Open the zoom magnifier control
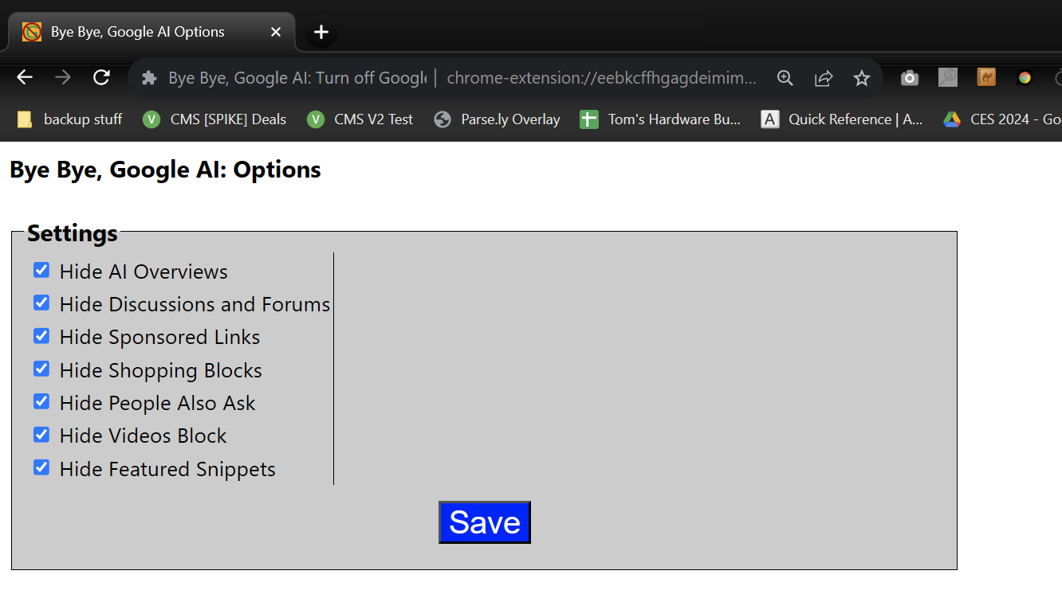Screen dimensions: 1062x594 pyautogui.click(x=785, y=78)
